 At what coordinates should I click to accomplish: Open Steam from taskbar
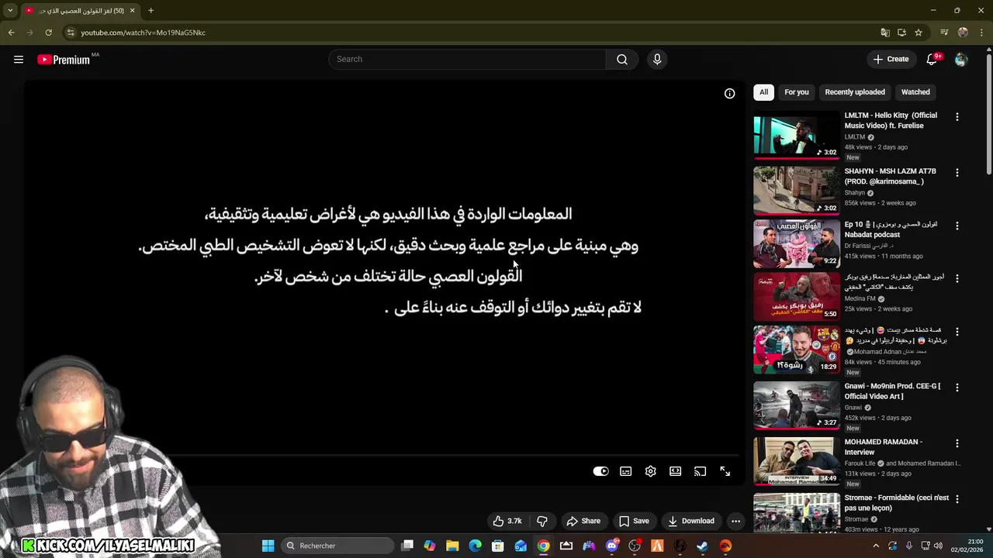703,546
